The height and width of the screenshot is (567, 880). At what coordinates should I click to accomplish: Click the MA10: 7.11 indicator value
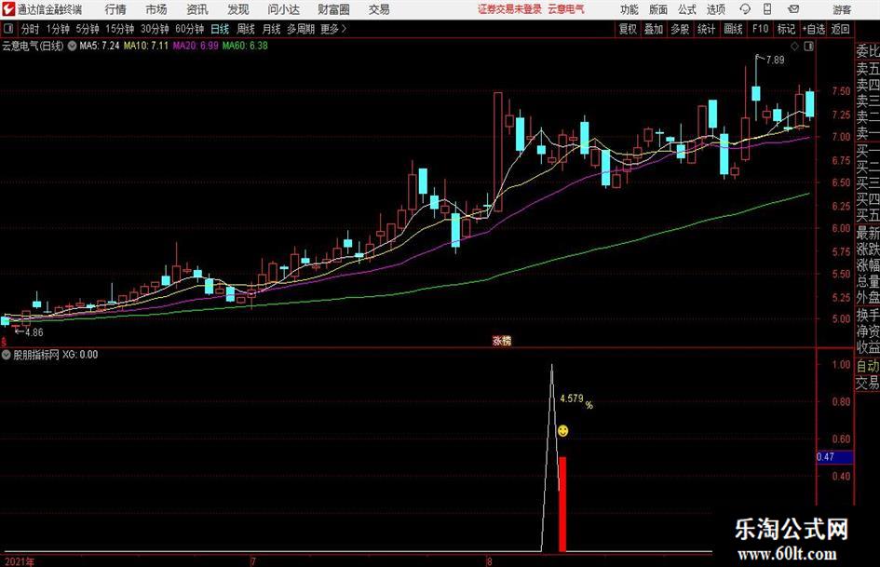click(x=146, y=46)
